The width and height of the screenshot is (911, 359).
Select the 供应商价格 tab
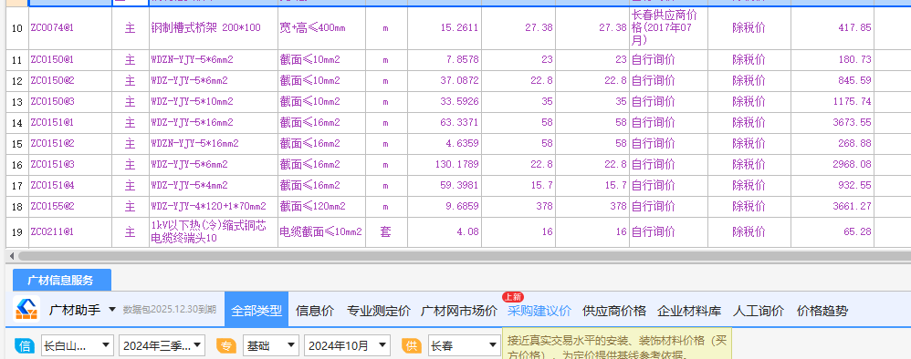coord(614,311)
